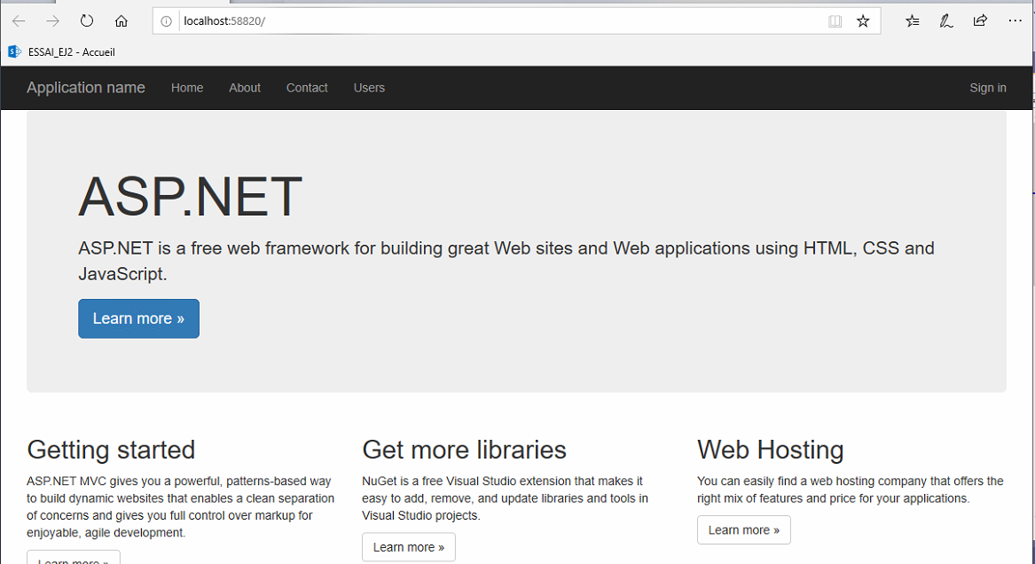The width and height of the screenshot is (1035, 564).
Task: Open the browser home page icon
Action: pyautogui.click(x=122, y=21)
